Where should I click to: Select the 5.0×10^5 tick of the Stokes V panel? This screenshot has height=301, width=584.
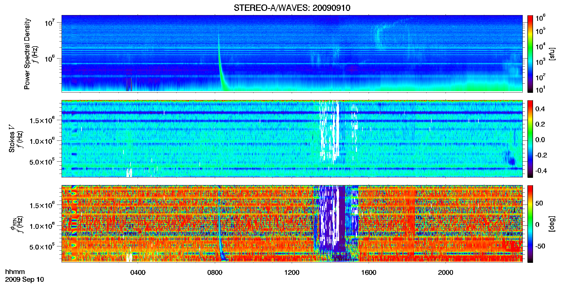[42, 161]
